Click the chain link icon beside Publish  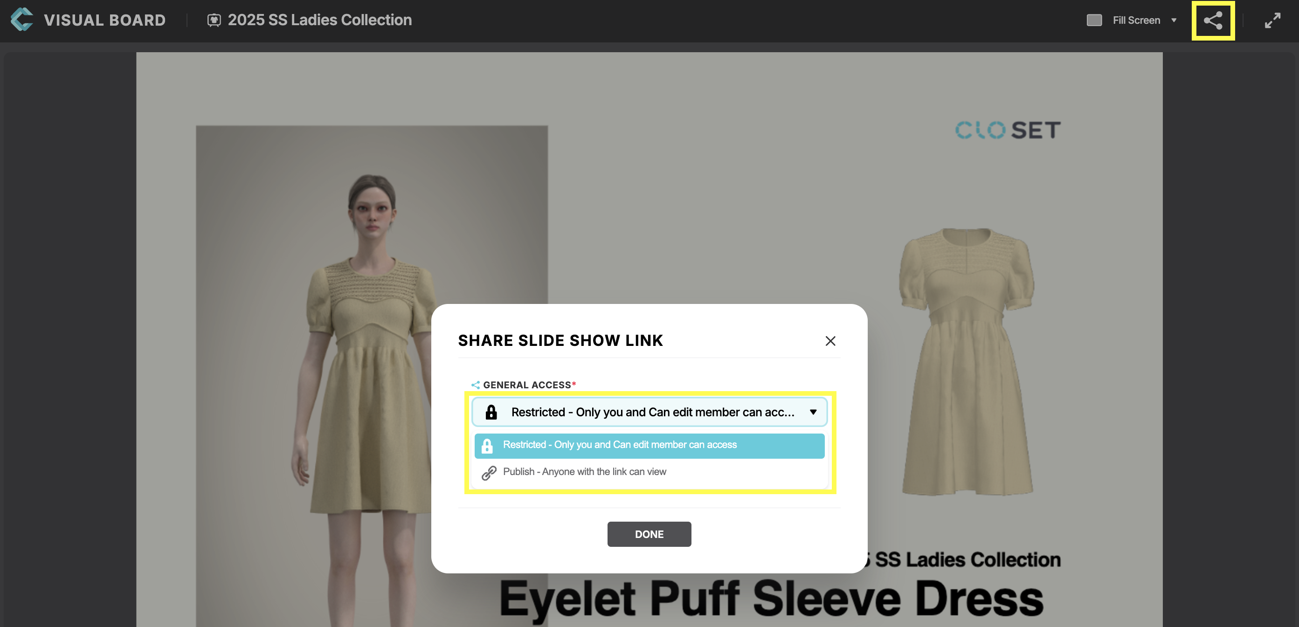click(489, 473)
